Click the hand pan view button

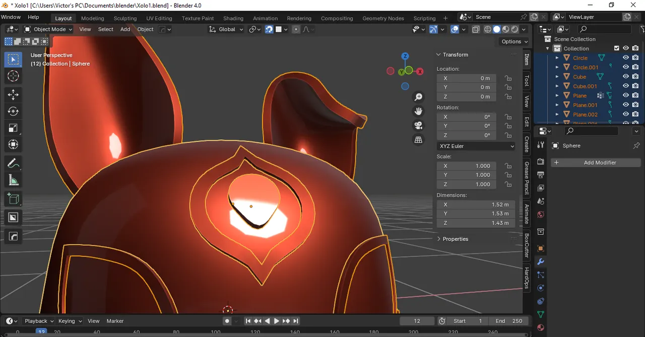(418, 111)
